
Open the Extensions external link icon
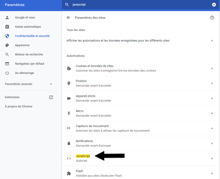click(x=51, y=97)
